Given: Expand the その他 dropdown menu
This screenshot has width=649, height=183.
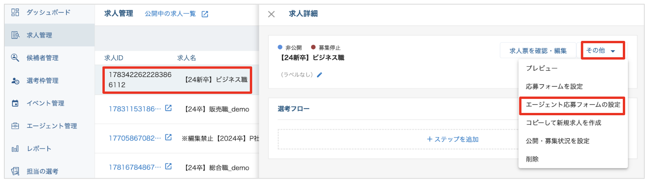Looking at the screenshot, I should coord(602,51).
